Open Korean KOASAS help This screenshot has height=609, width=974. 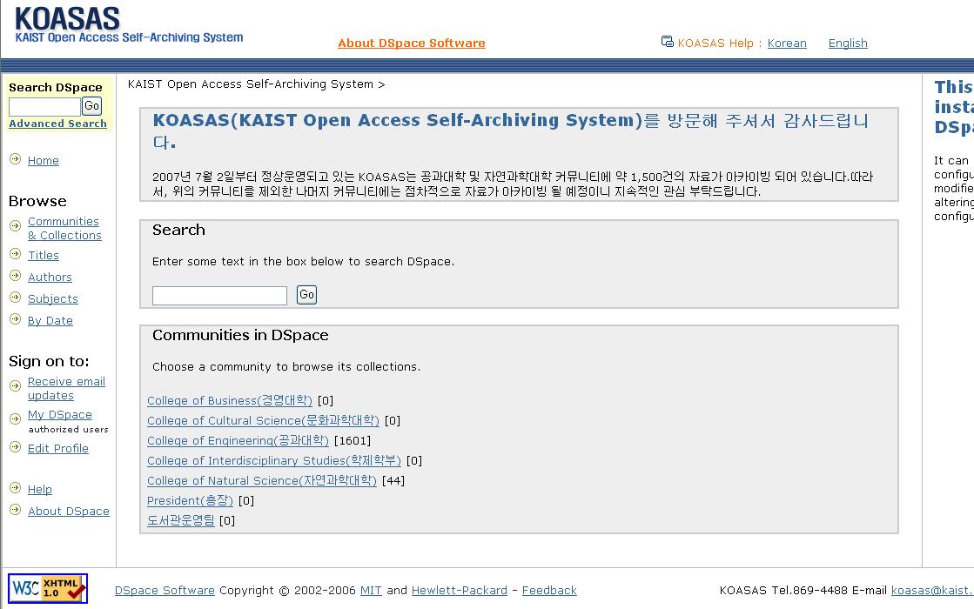tap(787, 43)
